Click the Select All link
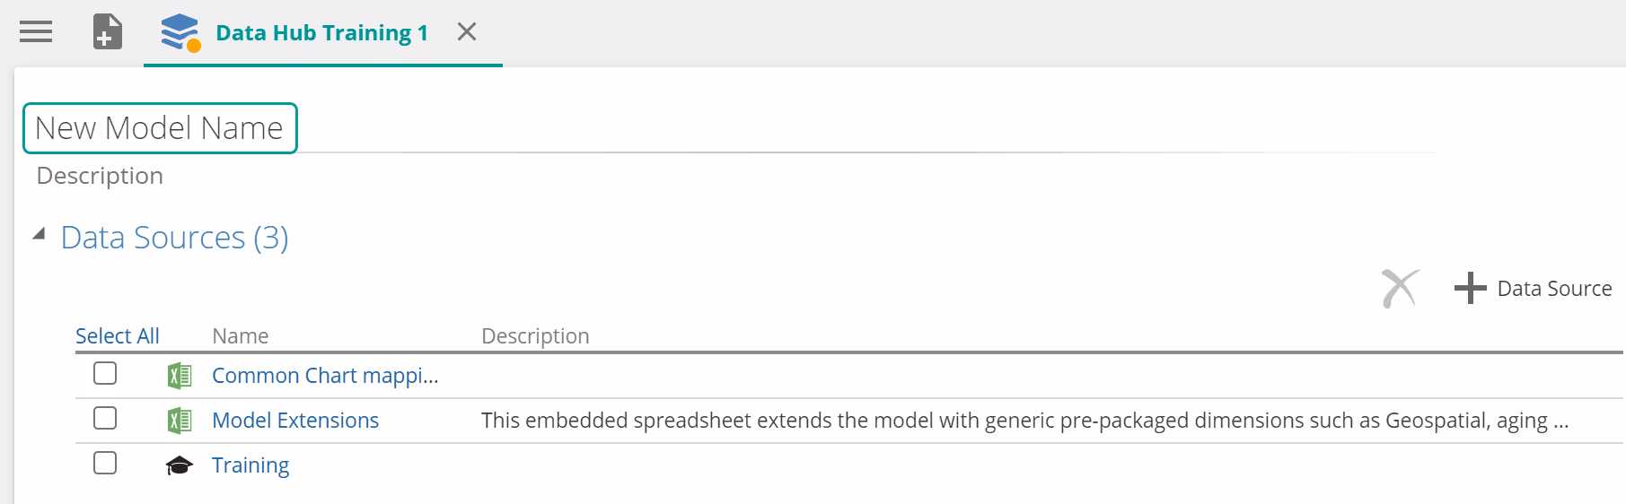Image resolution: width=1626 pixels, height=504 pixels. tap(117, 336)
